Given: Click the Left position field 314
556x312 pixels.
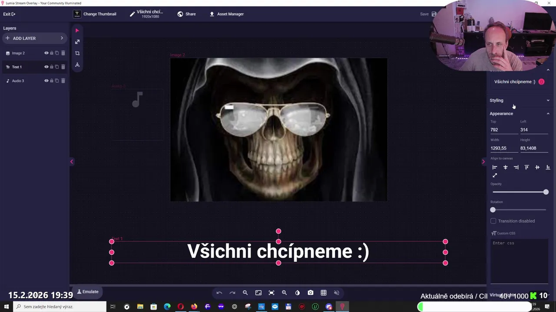Looking at the screenshot, I should click(534, 130).
